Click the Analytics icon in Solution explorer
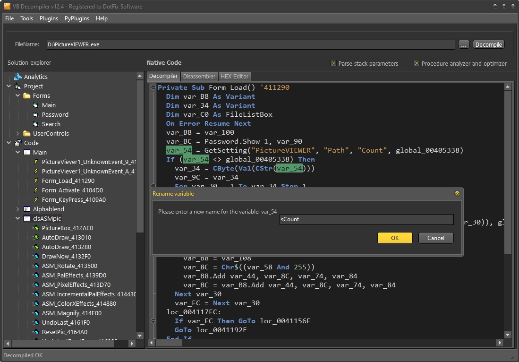The width and height of the screenshot is (519, 362). tap(18, 77)
